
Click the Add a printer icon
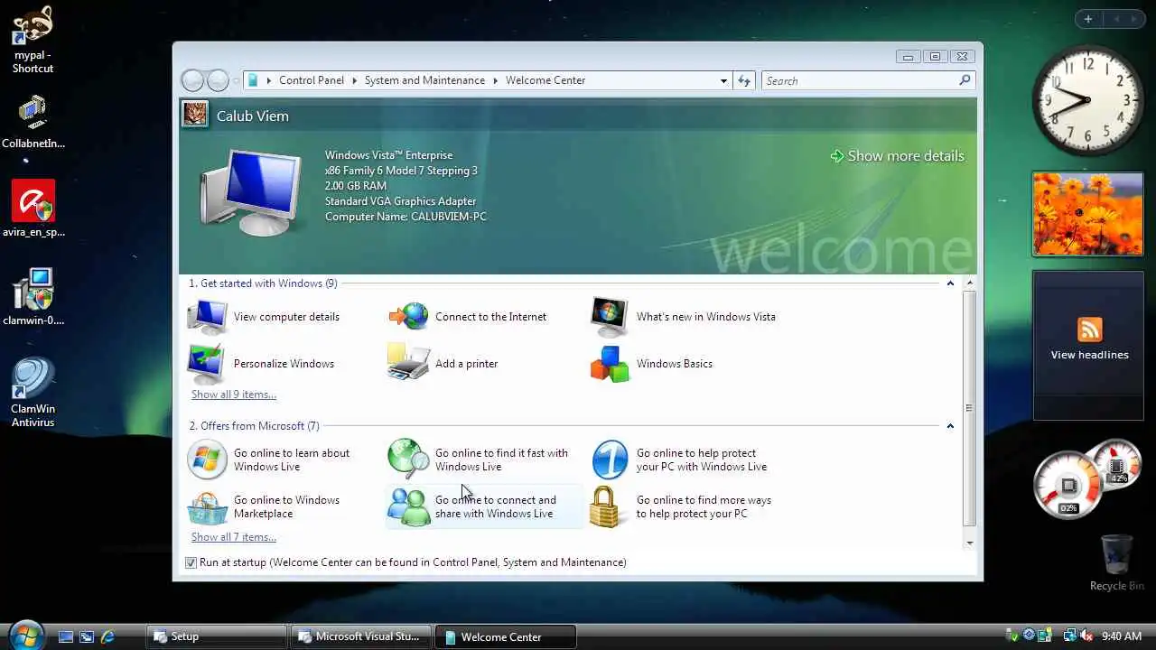click(x=408, y=363)
